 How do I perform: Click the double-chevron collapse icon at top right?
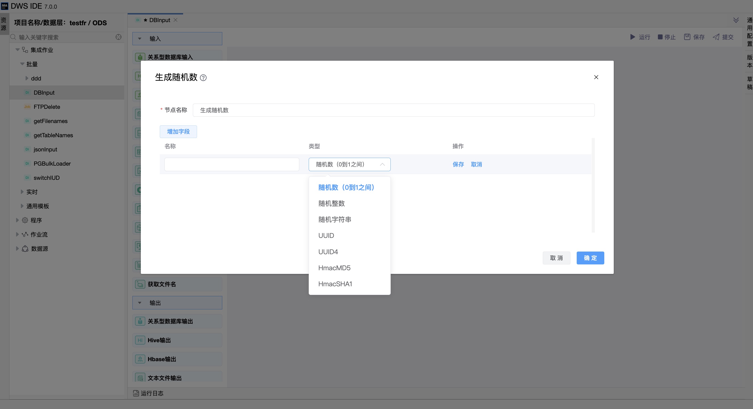point(736,20)
